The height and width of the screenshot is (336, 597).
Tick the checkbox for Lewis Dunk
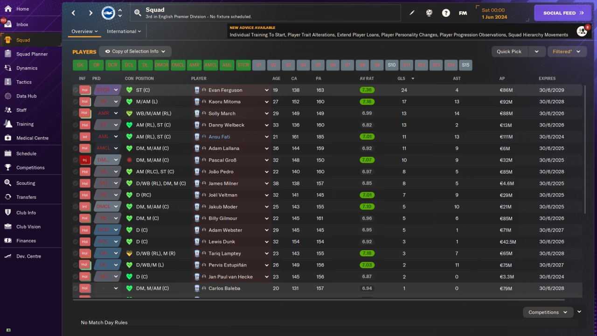click(x=76, y=242)
